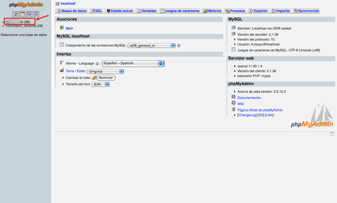
Task: Click help icon next to collation dropdown
Action: pos(179,45)
